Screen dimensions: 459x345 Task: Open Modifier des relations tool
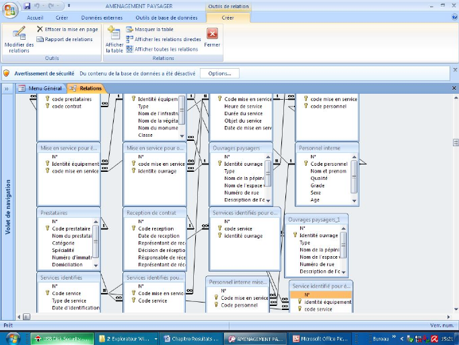(19, 39)
